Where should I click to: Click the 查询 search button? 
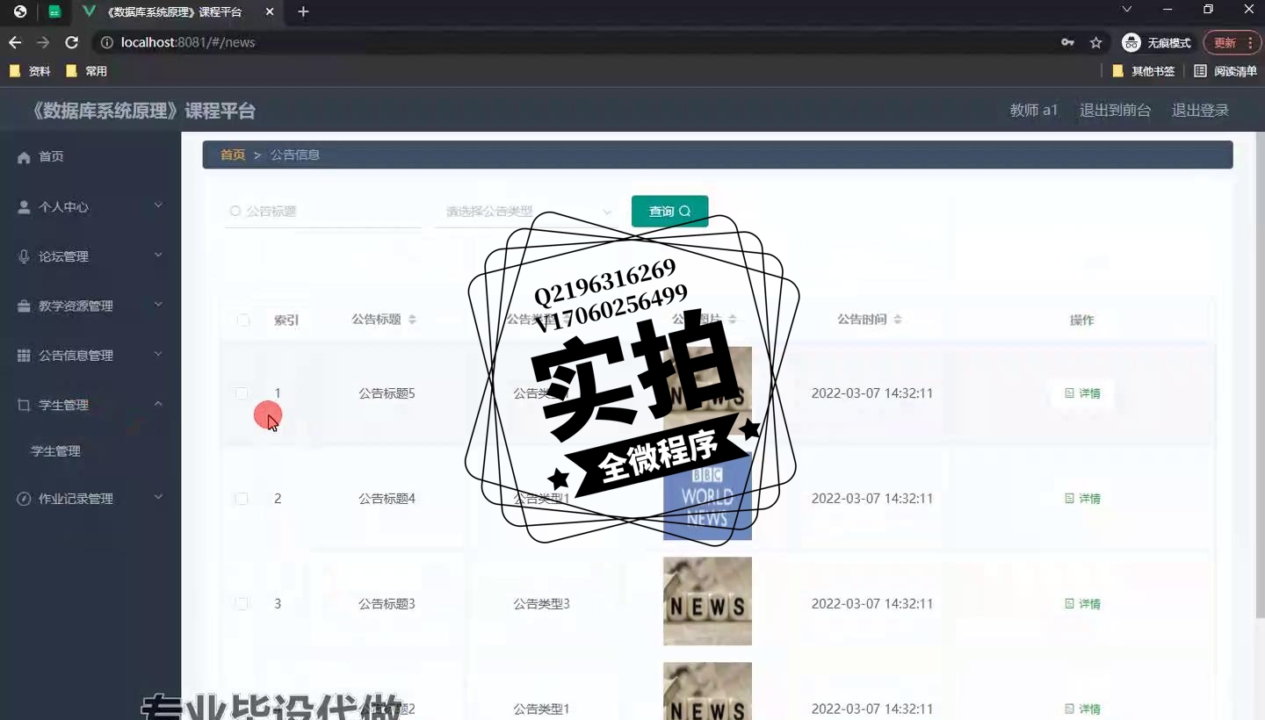point(669,212)
